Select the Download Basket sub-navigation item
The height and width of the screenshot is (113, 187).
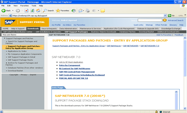click(146, 32)
